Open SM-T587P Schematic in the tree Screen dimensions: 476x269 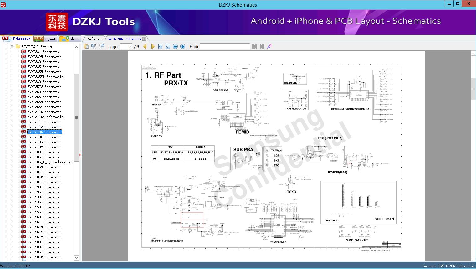44,257
